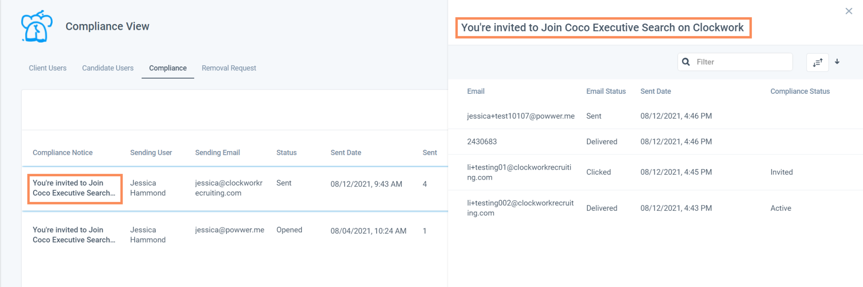863x287 pixels.
Task: Select the Compliance tab
Action: (x=168, y=68)
